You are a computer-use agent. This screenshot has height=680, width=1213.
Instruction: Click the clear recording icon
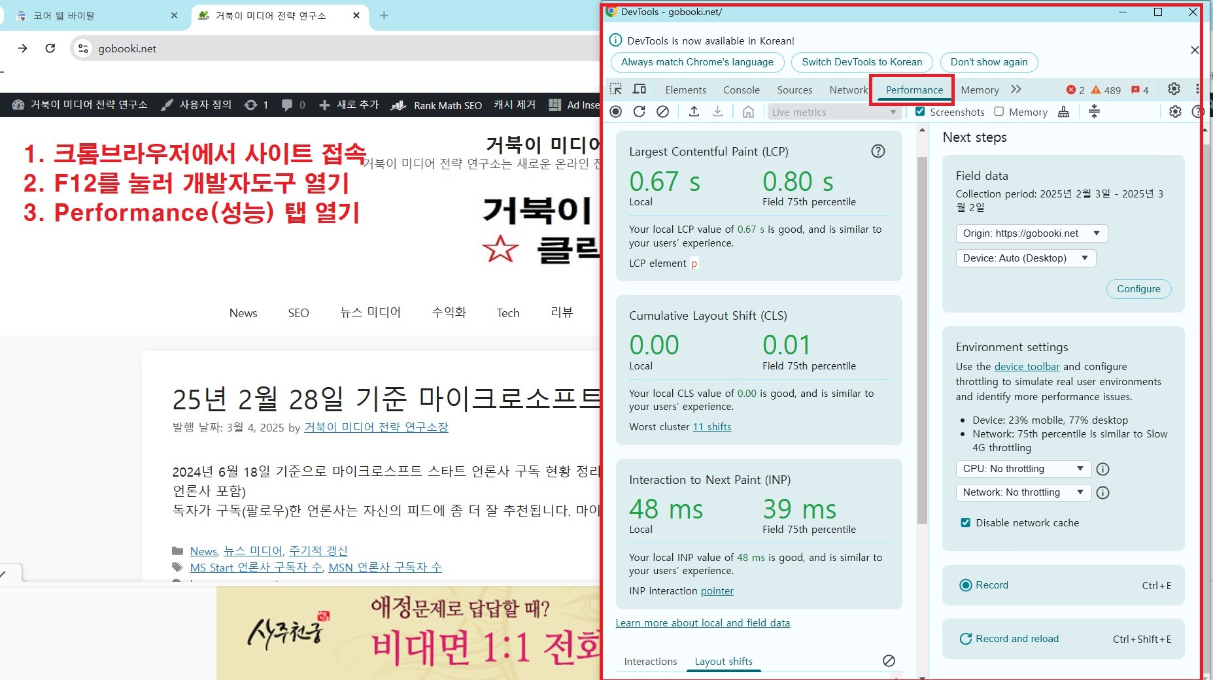point(662,112)
